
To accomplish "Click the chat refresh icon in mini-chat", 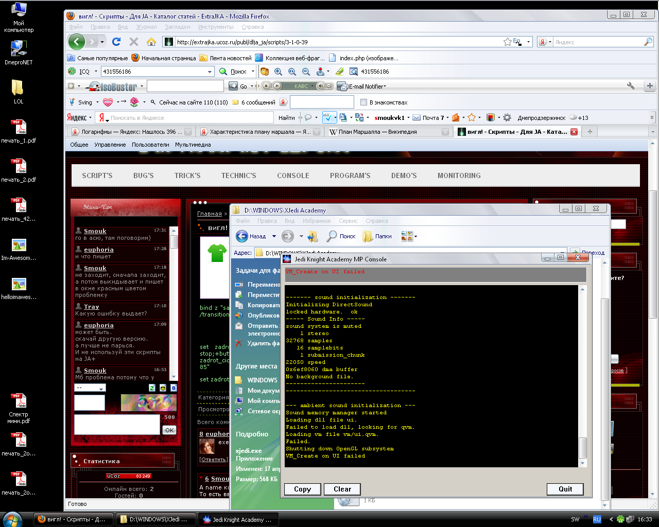I will (x=152, y=388).
